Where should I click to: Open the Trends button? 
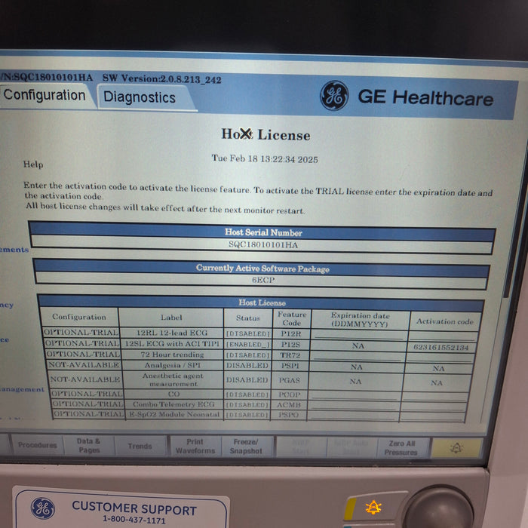click(140, 446)
